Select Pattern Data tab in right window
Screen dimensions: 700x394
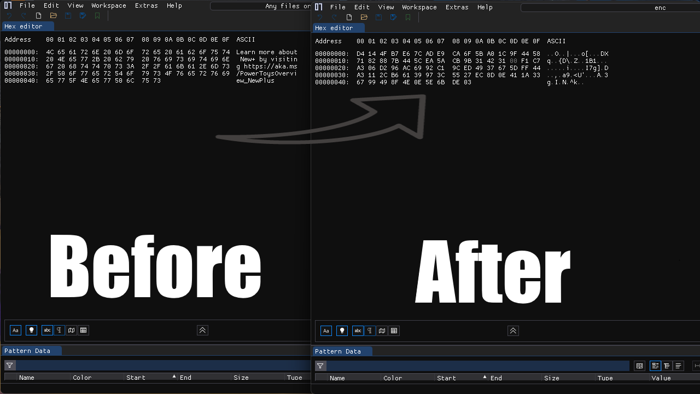tap(342, 351)
